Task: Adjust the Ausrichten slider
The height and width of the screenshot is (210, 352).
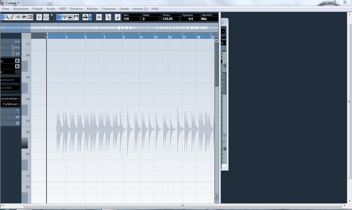Action: [x=10, y=91]
